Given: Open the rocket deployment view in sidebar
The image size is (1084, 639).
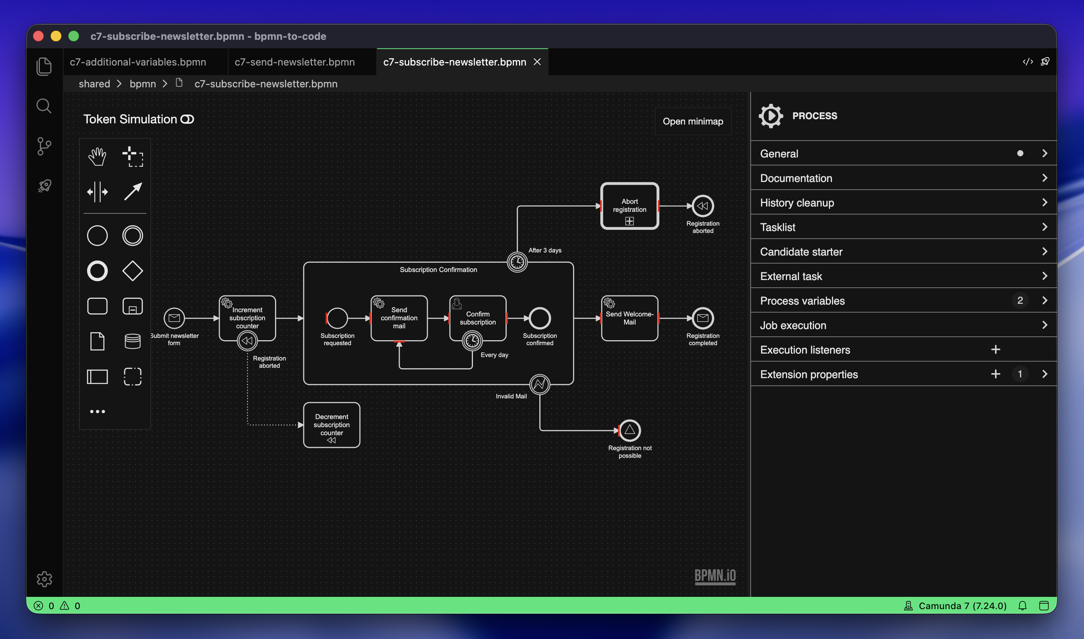Looking at the screenshot, I should click(x=44, y=186).
